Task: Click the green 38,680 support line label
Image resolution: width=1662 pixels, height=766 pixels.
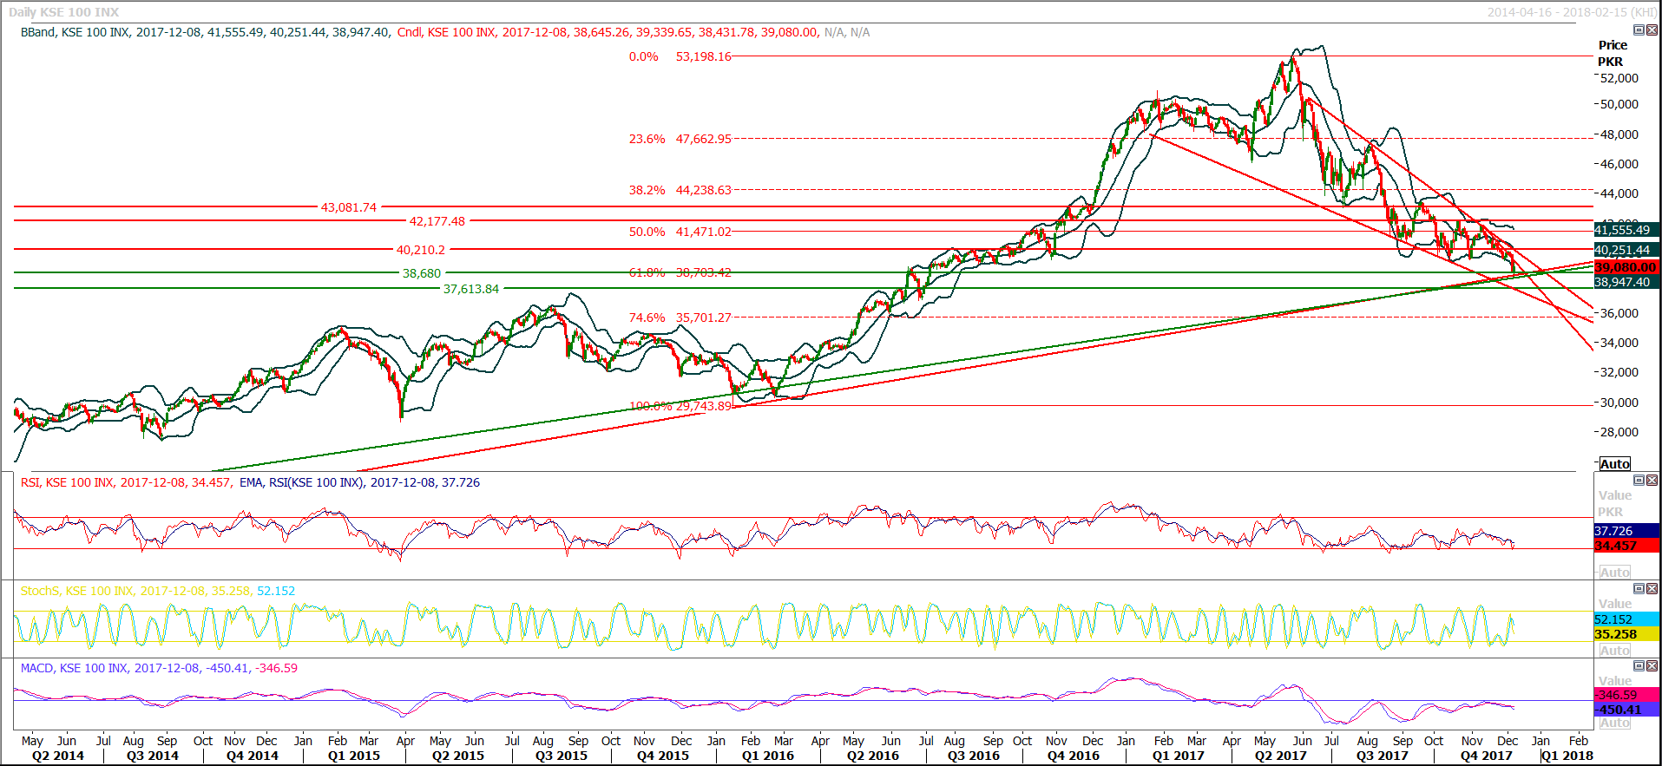Action: click(x=422, y=273)
